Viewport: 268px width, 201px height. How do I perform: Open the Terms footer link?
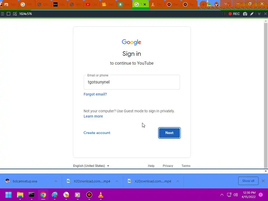click(186, 166)
